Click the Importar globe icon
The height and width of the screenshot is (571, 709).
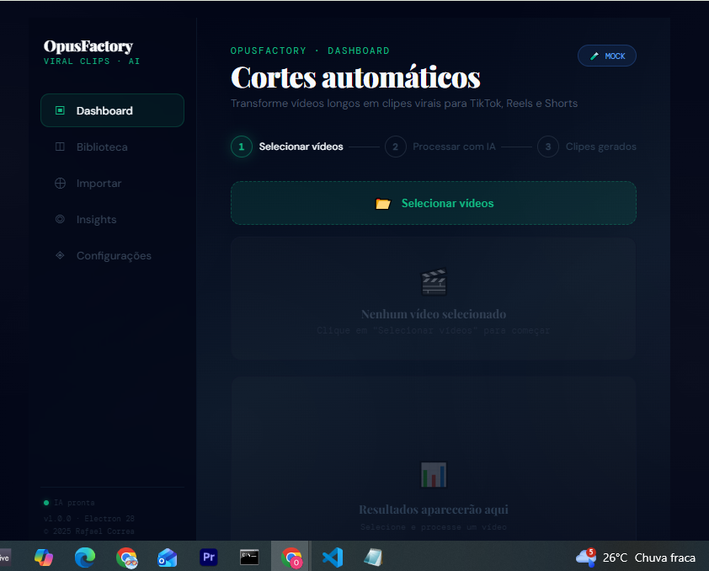point(59,183)
